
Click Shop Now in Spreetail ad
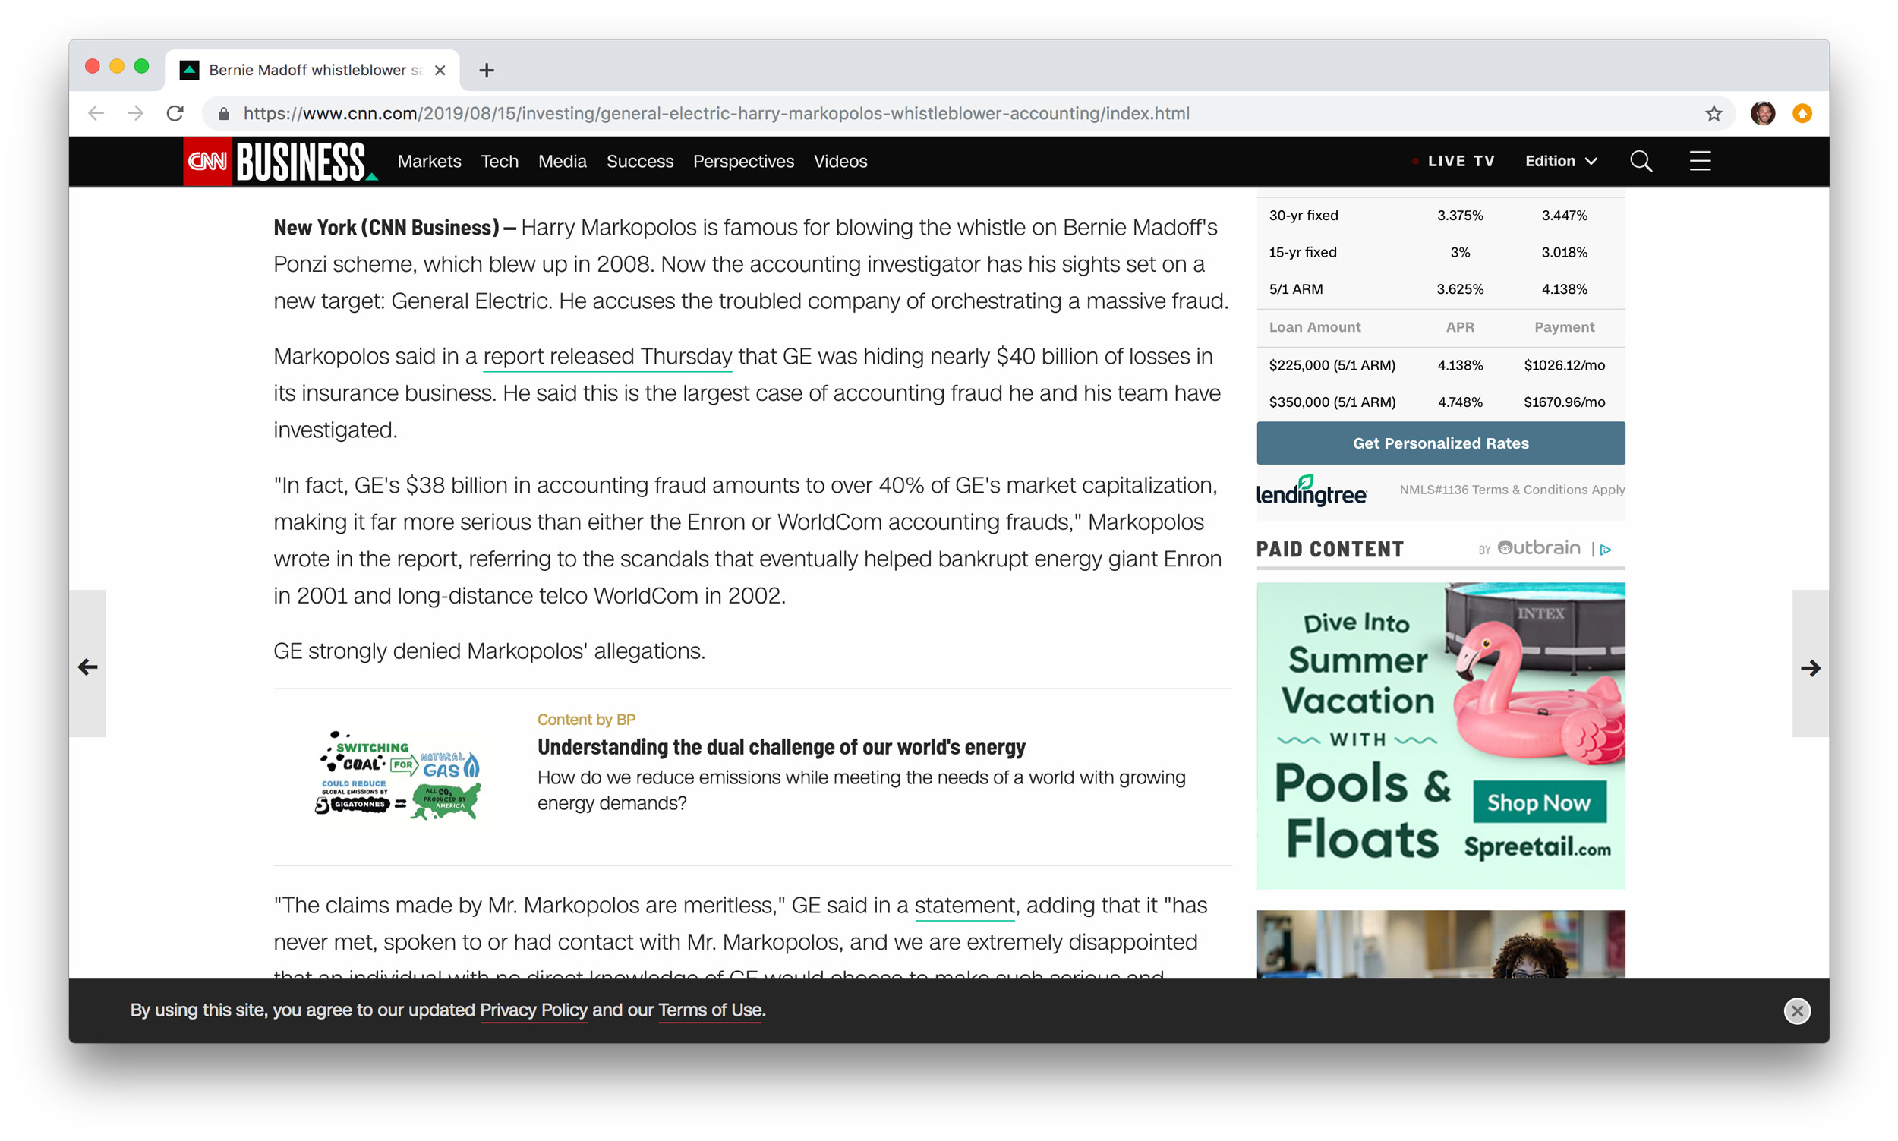(1539, 802)
